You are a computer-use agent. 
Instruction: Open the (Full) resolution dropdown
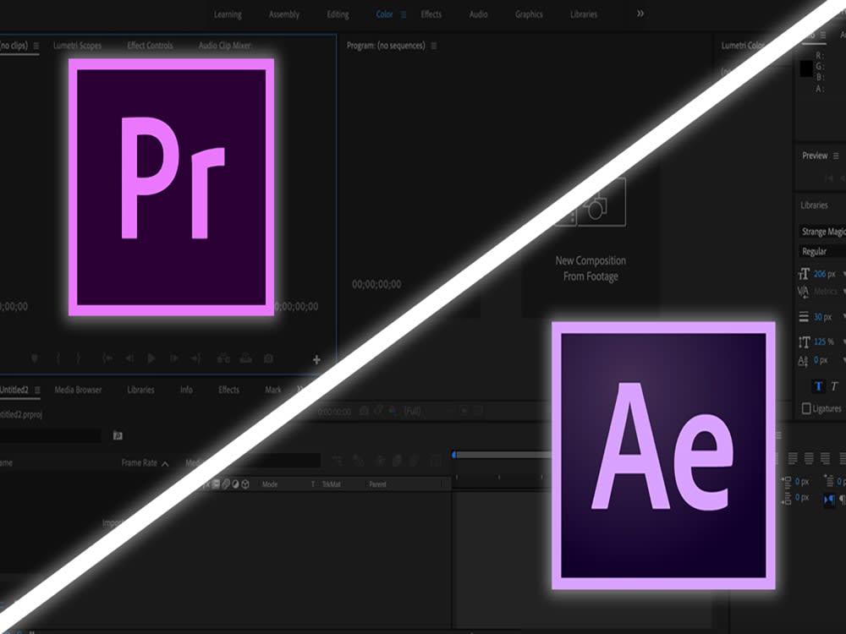point(413,412)
